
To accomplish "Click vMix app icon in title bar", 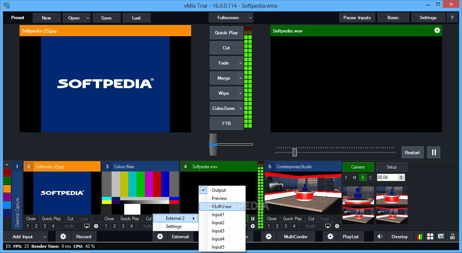I will click(x=7, y=5).
